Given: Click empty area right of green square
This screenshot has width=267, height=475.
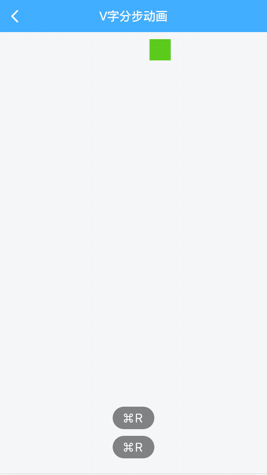Looking at the screenshot, I should click(219, 50).
